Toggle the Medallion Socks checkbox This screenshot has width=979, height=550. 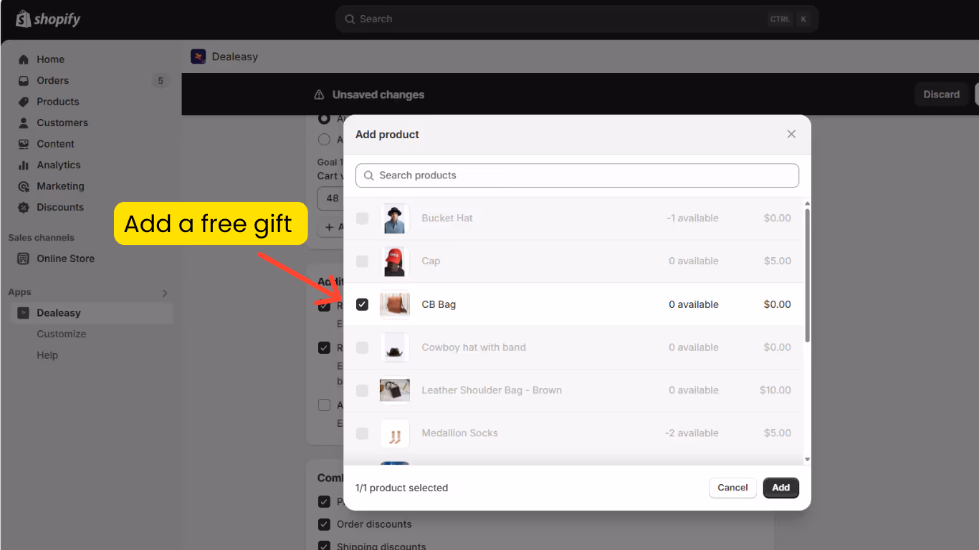[x=363, y=433]
